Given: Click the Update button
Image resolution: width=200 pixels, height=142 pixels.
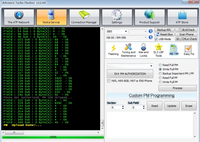Looking at the screenshot, I should point(172,106).
